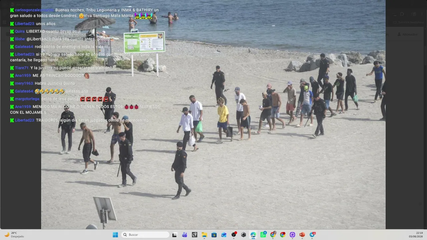Open Outlook from the taskbar
Image resolution: width=427 pixels, height=240 pixels.
[x=224, y=235]
